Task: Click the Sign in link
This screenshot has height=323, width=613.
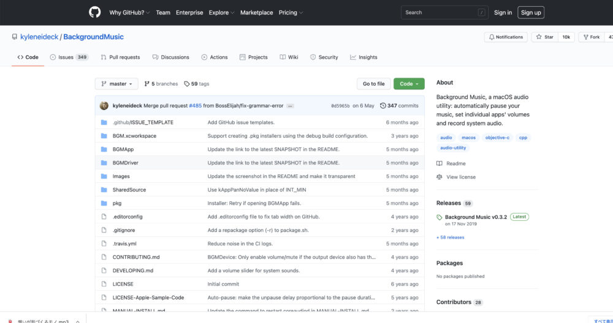Action: [x=503, y=12]
